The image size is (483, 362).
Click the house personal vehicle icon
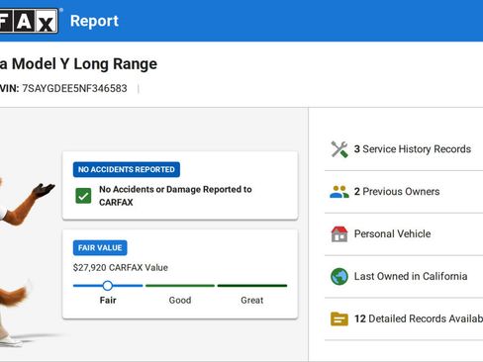[339, 234]
